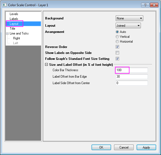161x155 pixels.
Task: Open the Layout Joined dropdown
Action: pos(128,26)
